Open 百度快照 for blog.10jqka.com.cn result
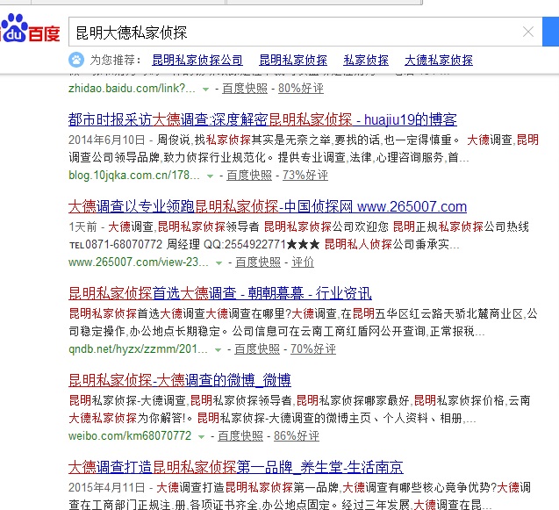559x510 pixels. coord(249,175)
